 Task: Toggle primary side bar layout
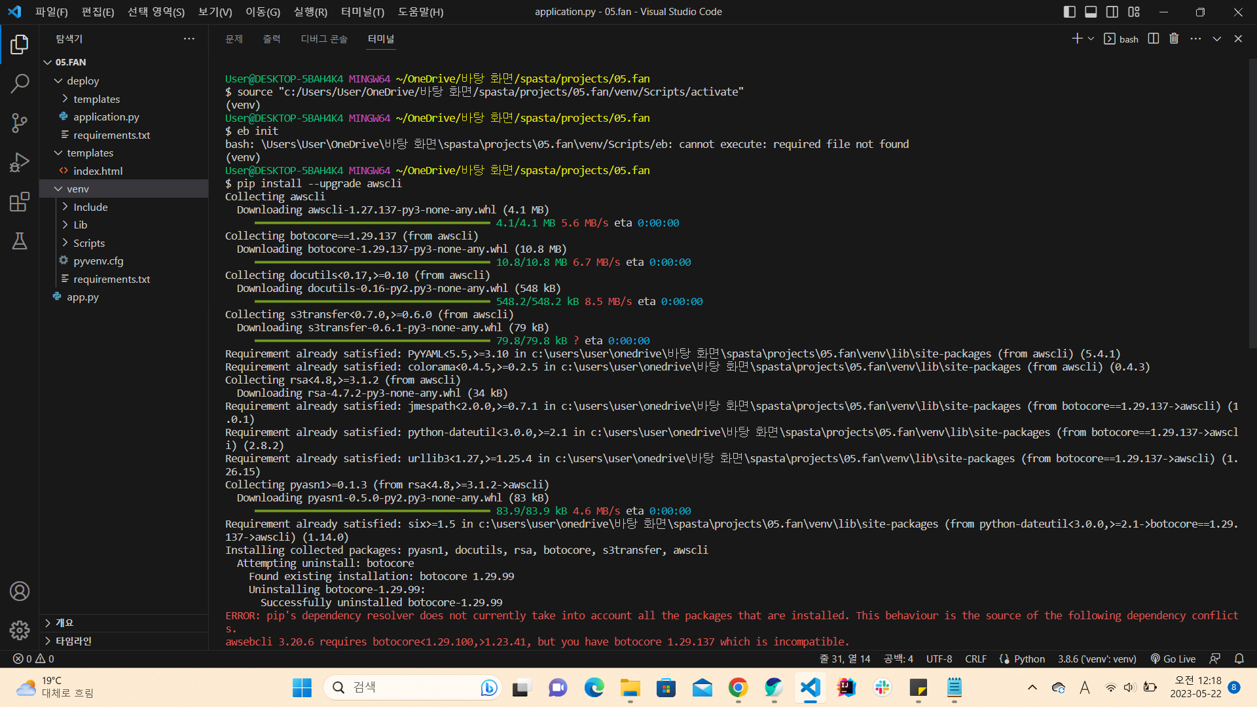point(1069,12)
